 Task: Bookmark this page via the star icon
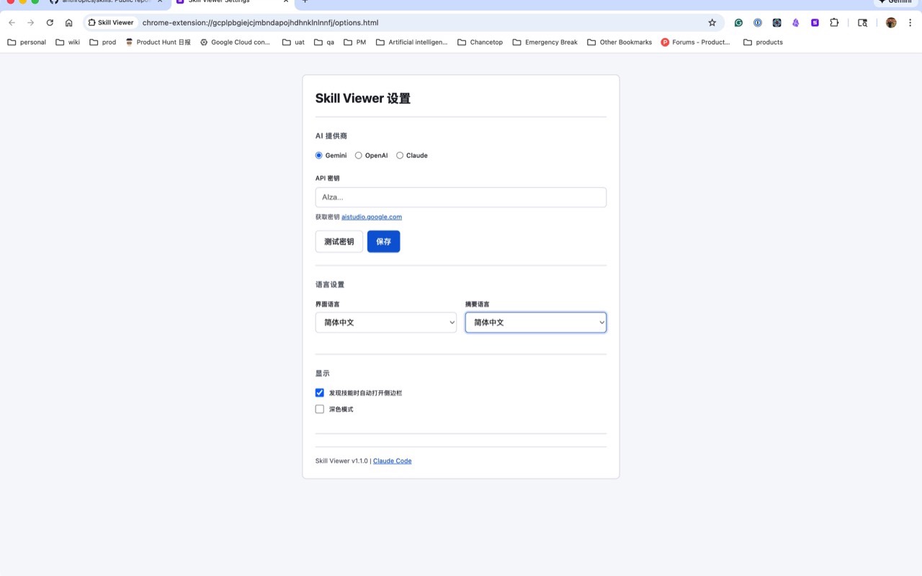[712, 22]
